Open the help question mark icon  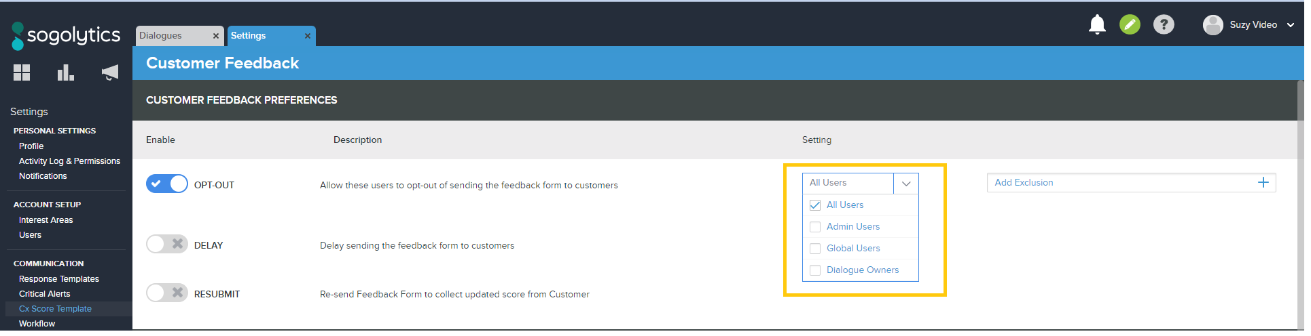1164,25
